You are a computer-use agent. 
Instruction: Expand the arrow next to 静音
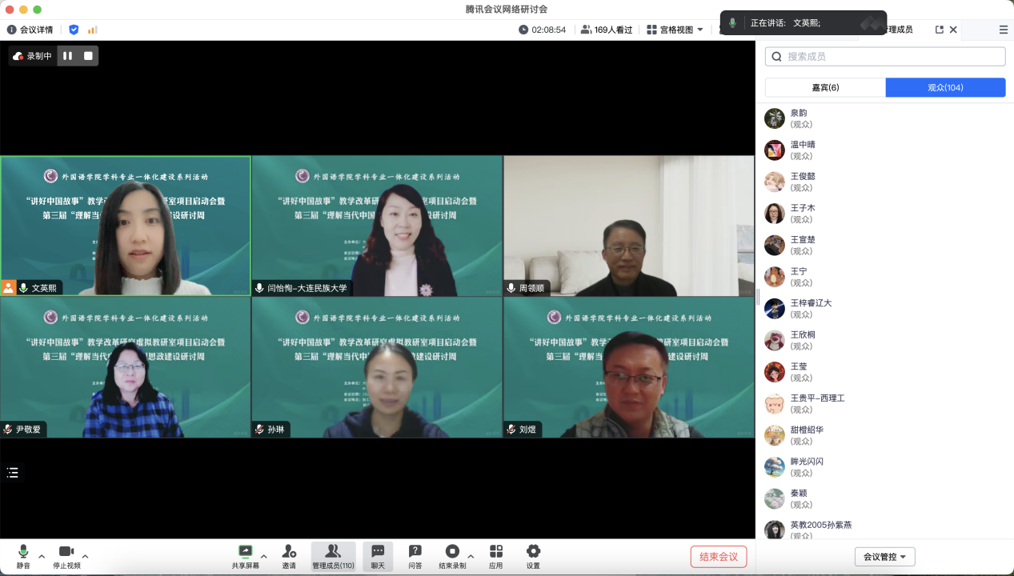point(42,556)
